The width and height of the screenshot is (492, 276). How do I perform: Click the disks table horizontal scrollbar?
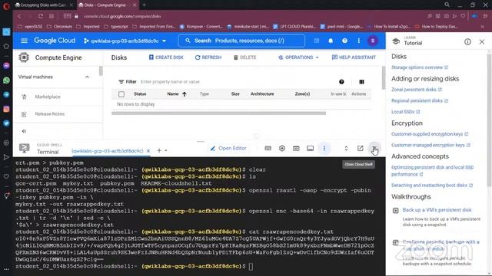[218, 113]
